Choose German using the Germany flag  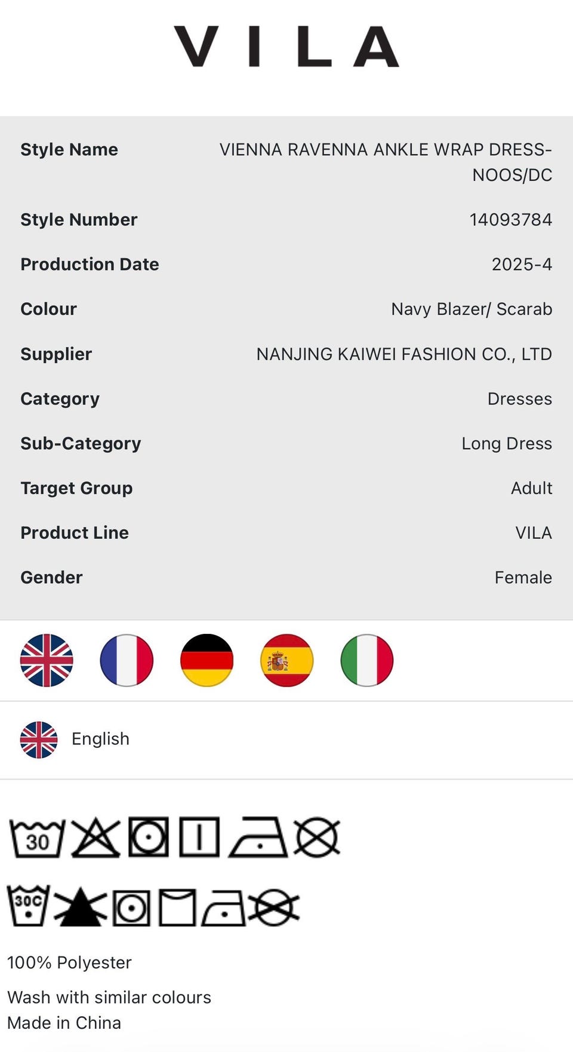coord(207,660)
